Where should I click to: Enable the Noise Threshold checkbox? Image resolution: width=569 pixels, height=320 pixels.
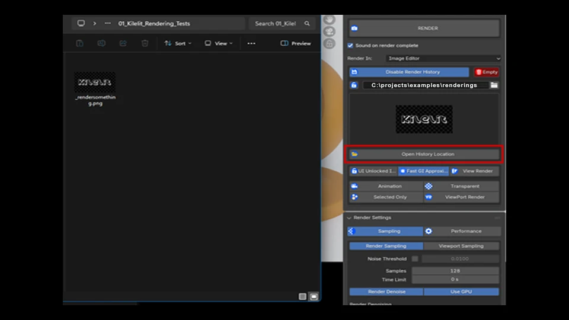tap(415, 259)
